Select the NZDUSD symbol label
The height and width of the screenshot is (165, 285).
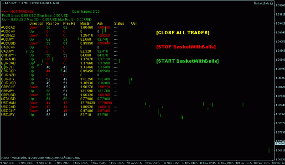[x=8, y=99]
